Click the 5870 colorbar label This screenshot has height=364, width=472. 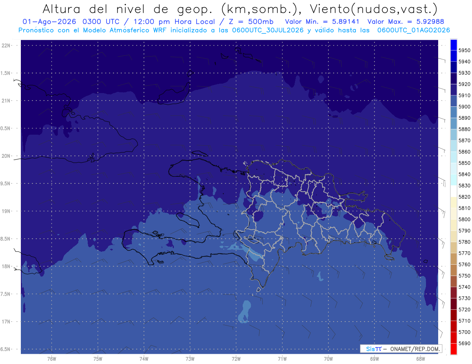(465, 141)
